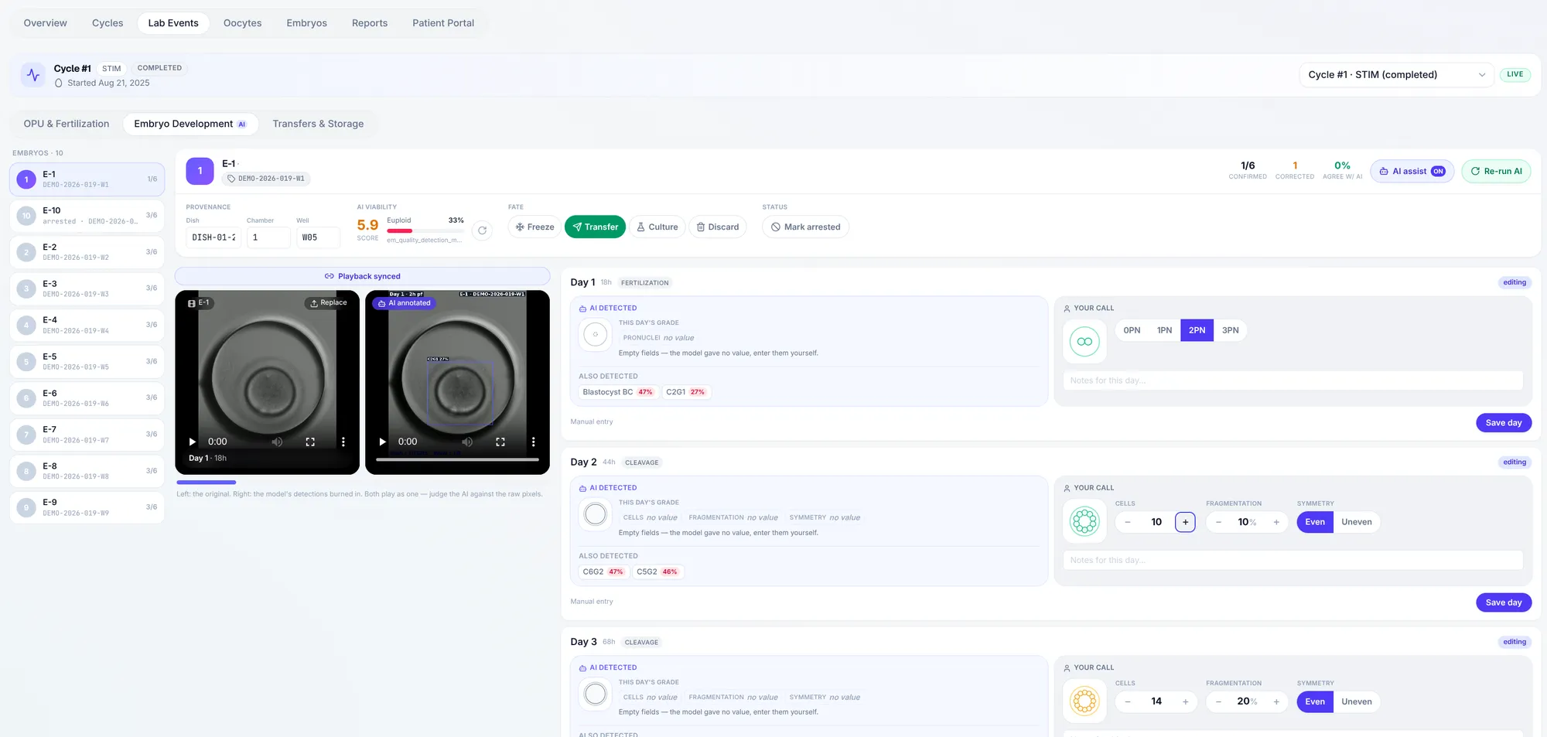The image size is (1547, 737).
Task: Click the Day 1 pronuclei icon in Your Call
Action: [1084, 341]
